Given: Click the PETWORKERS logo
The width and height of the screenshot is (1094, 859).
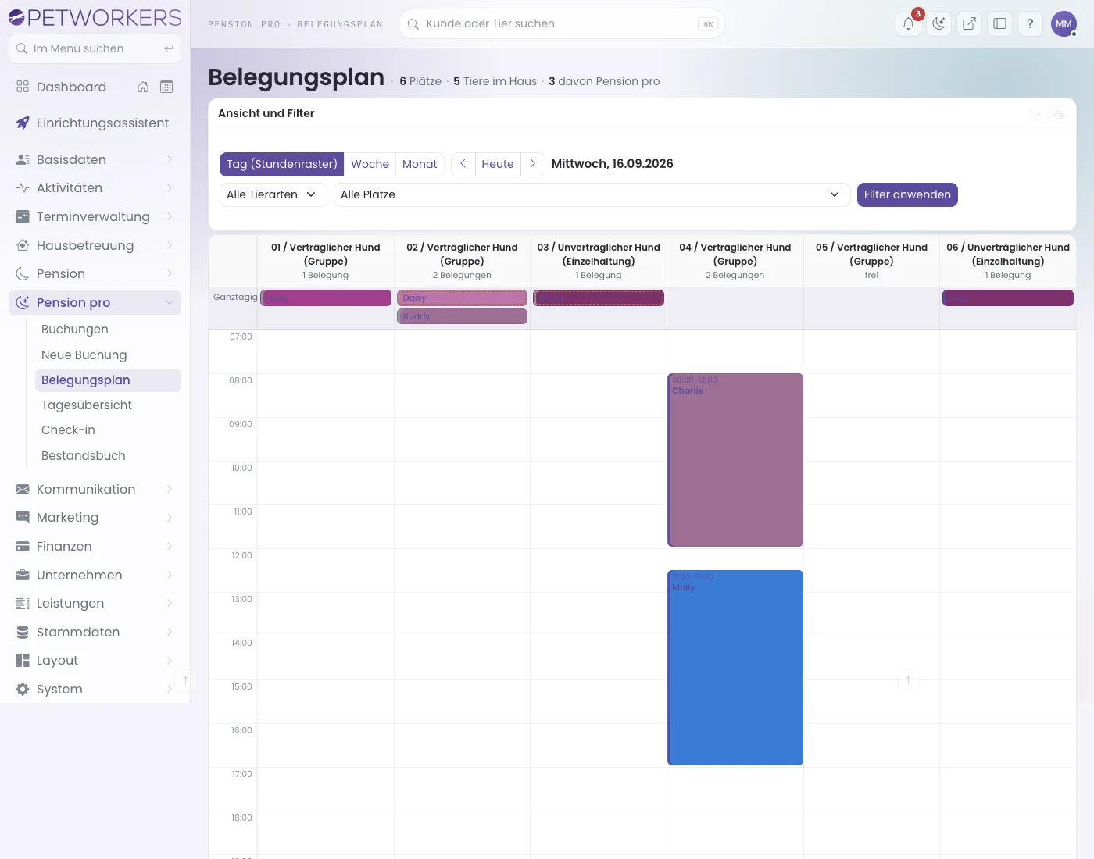Looking at the screenshot, I should (x=95, y=17).
